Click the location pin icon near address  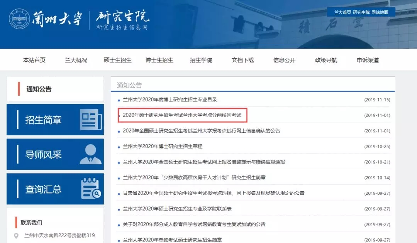pyautogui.click(x=16, y=236)
